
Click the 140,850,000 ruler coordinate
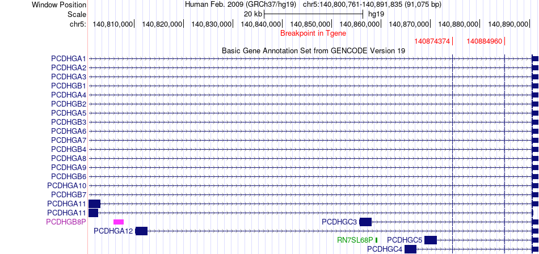coord(310,24)
